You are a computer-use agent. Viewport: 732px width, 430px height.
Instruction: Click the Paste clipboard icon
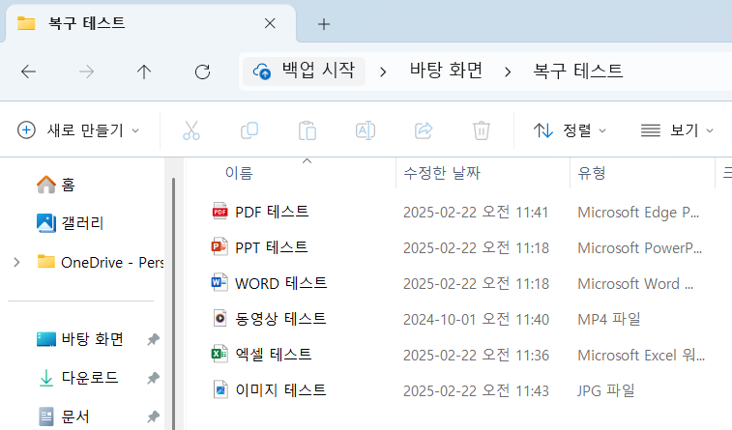[x=307, y=130]
